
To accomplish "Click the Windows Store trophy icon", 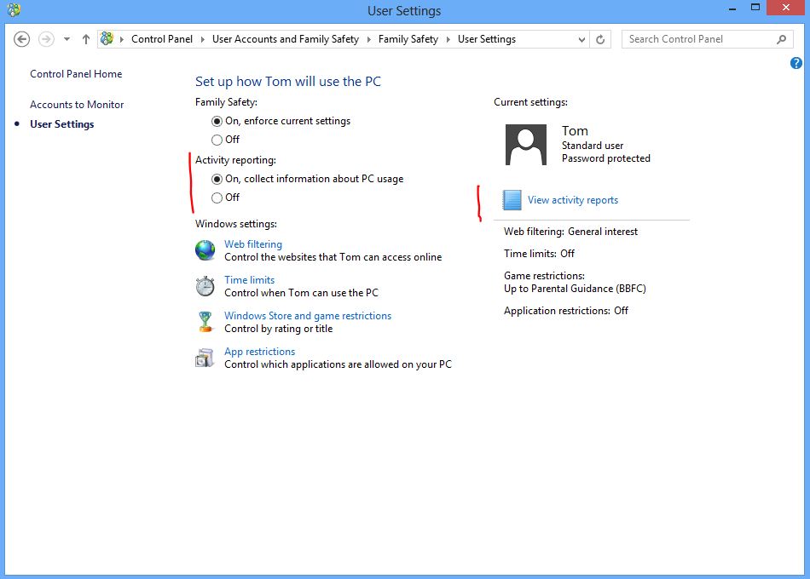I will click(205, 322).
